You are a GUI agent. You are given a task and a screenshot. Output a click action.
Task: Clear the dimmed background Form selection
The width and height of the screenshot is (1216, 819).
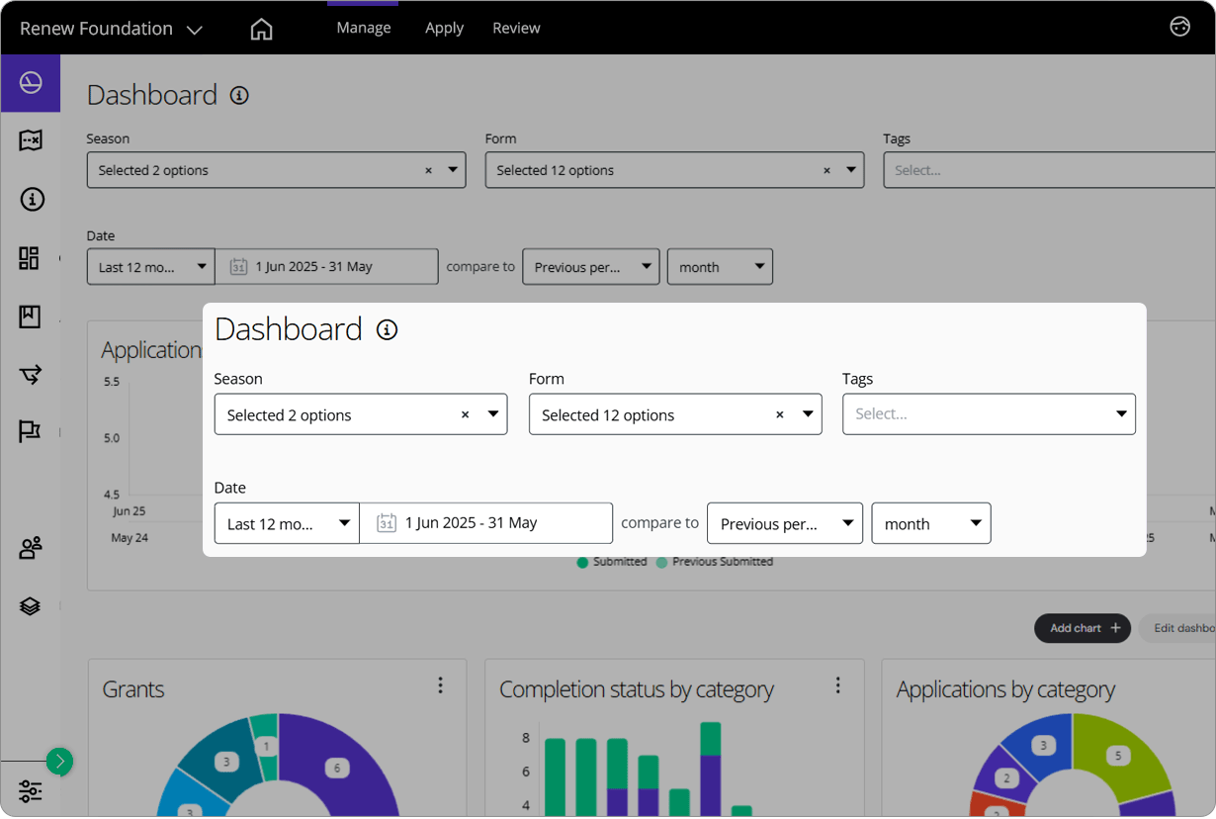click(x=827, y=171)
